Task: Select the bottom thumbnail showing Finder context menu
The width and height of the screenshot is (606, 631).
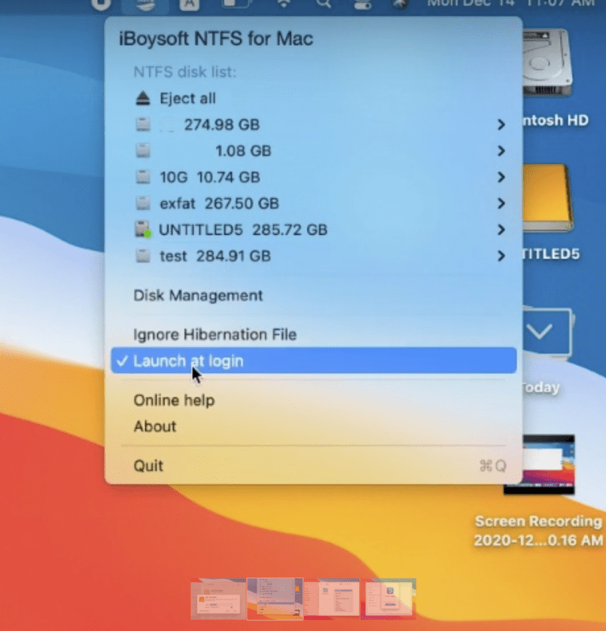Action: (331, 599)
